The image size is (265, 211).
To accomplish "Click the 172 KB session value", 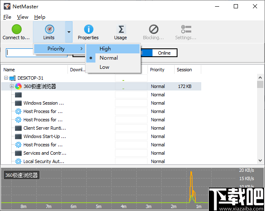I will [185, 86].
